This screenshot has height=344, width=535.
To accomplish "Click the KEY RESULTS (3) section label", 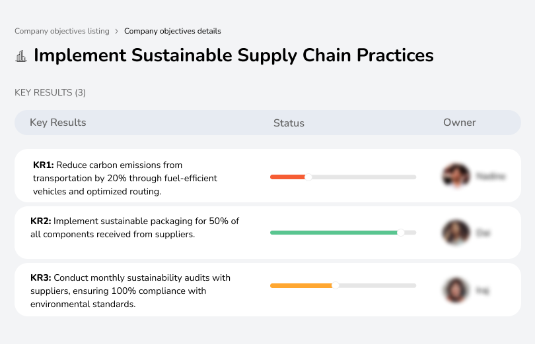I will [x=50, y=93].
